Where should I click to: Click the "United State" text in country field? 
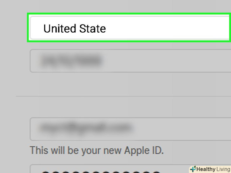(75, 29)
